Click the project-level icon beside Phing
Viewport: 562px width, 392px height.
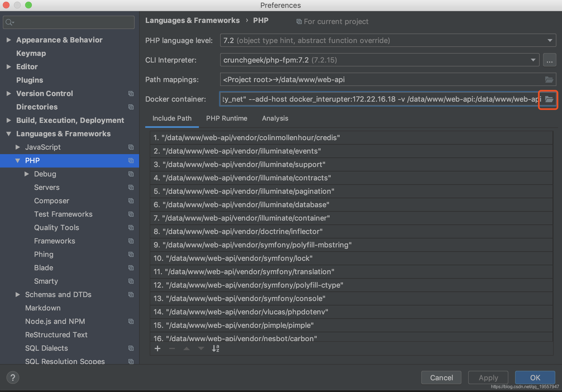pos(131,254)
